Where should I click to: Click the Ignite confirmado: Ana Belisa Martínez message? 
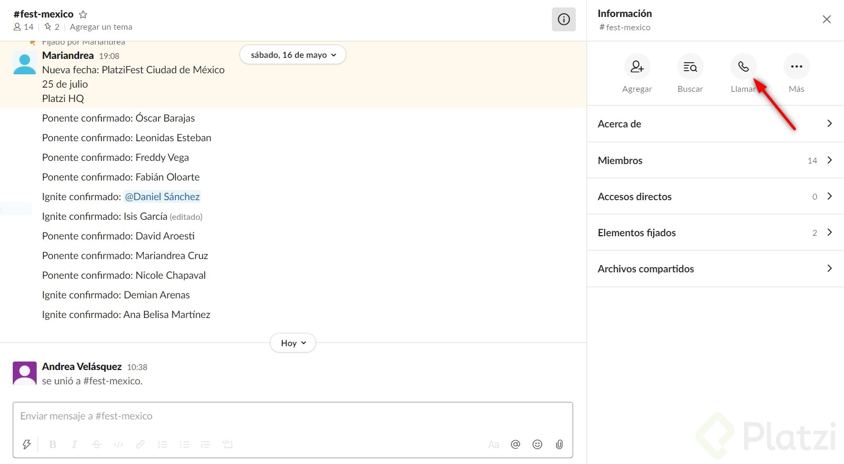click(126, 314)
